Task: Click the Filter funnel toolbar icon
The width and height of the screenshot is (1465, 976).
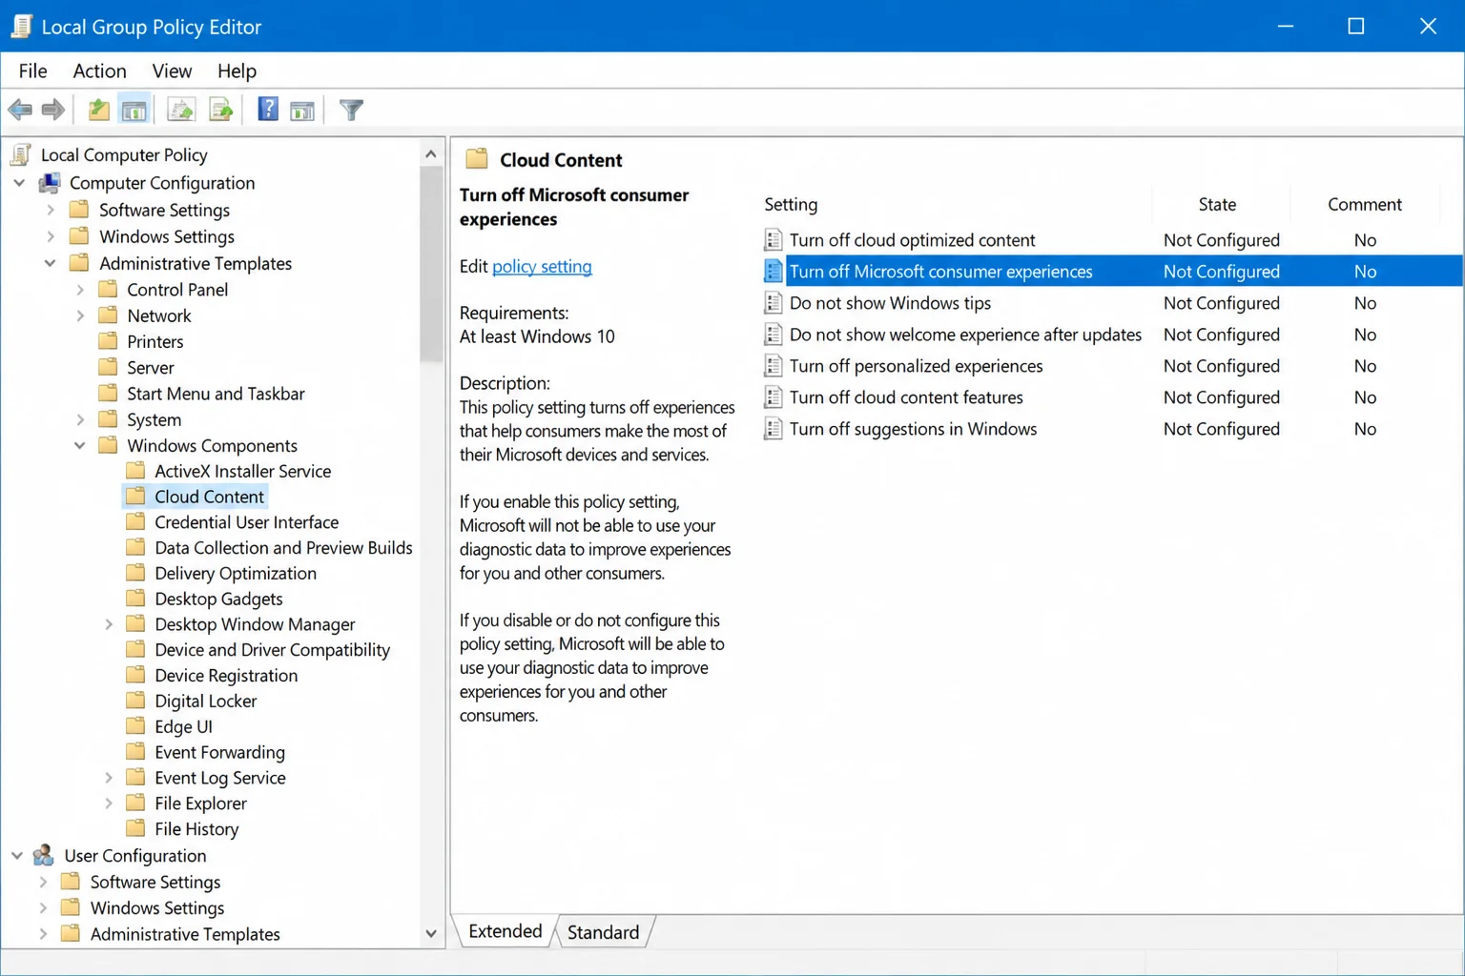Action: click(x=351, y=111)
